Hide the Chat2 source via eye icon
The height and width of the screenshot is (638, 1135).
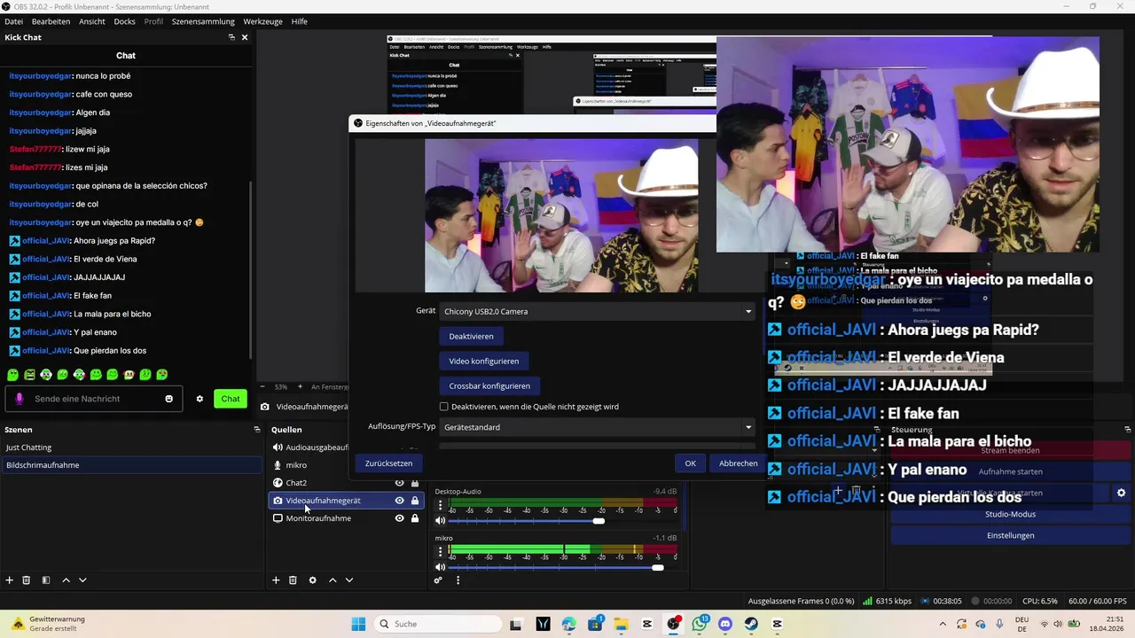[x=399, y=483]
